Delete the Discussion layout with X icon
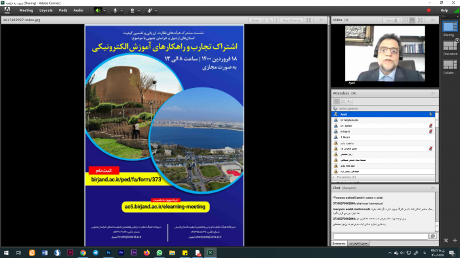 pos(457,40)
